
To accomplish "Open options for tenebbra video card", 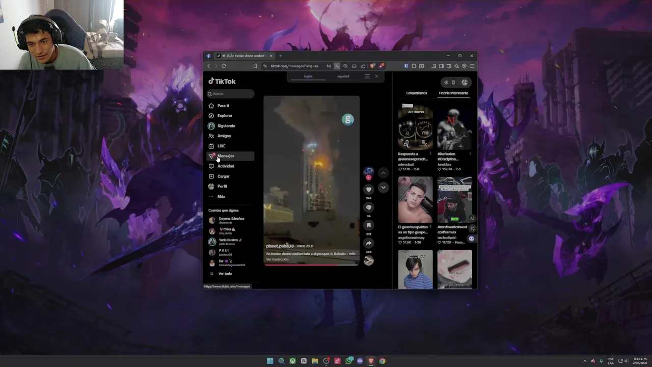I will 470,154.
